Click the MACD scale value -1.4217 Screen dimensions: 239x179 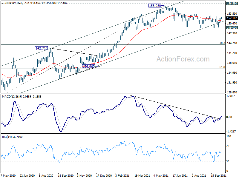pyautogui.click(x=231, y=131)
